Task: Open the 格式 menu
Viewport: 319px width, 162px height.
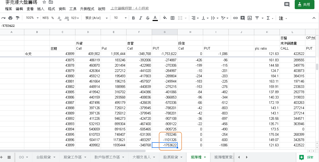Action: click(52, 9)
